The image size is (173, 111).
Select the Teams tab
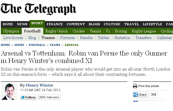48,38
